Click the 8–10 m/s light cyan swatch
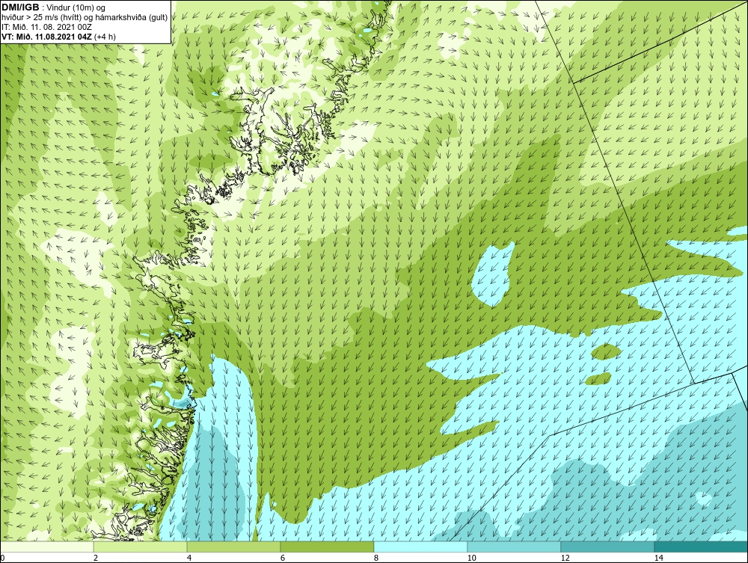Viewport: 748px width, 563px height. tap(420, 547)
